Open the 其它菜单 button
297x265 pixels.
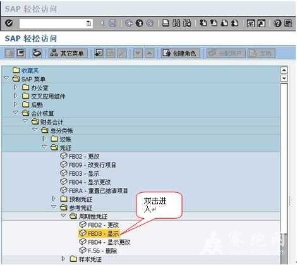point(68,53)
